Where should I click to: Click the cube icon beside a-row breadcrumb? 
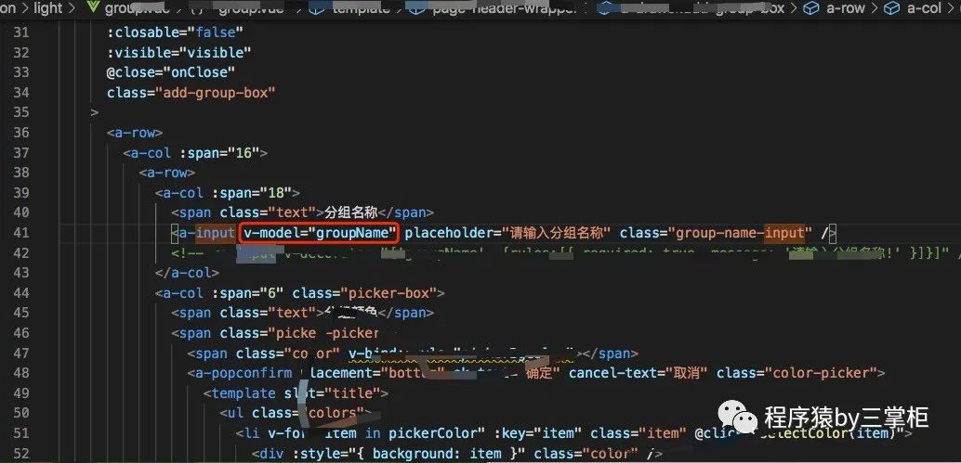pos(811,8)
